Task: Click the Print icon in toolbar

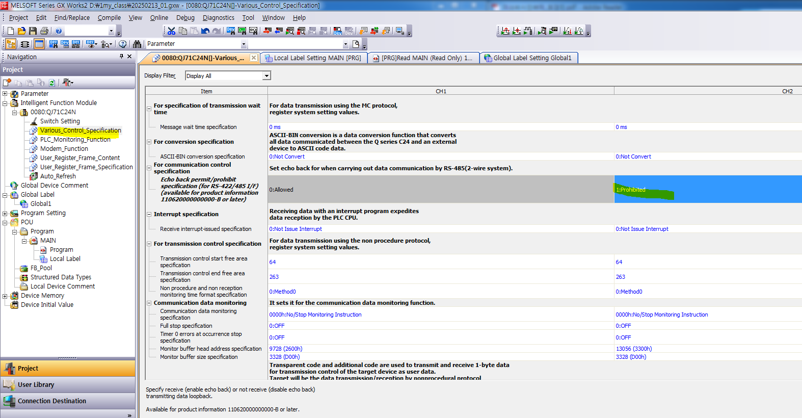Action: 44,31
